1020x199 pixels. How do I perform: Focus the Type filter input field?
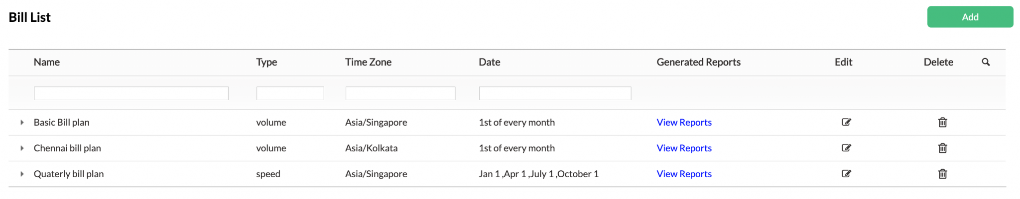(x=290, y=93)
